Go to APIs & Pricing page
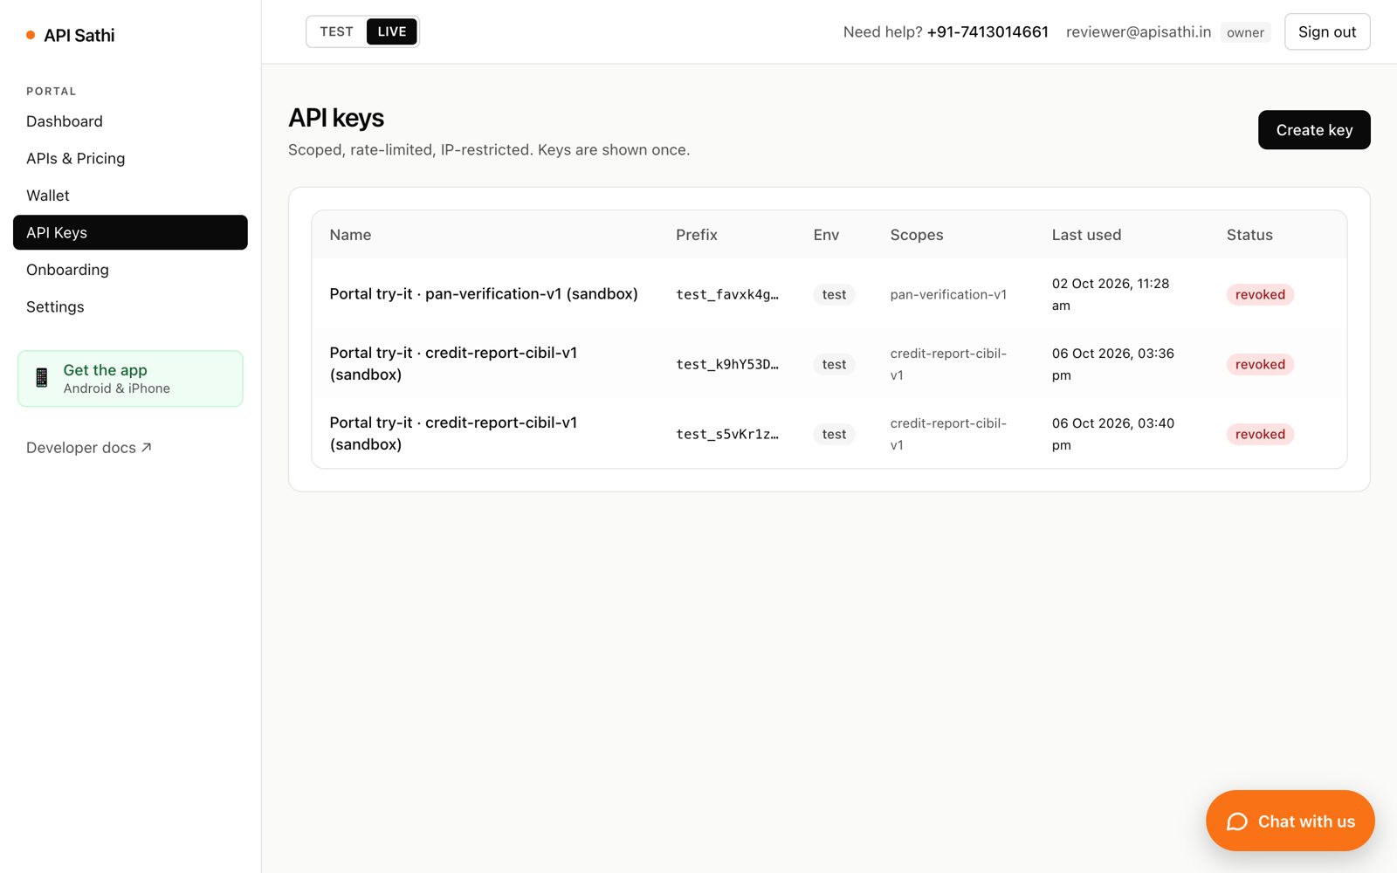The image size is (1397, 873). click(x=130, y=158)
